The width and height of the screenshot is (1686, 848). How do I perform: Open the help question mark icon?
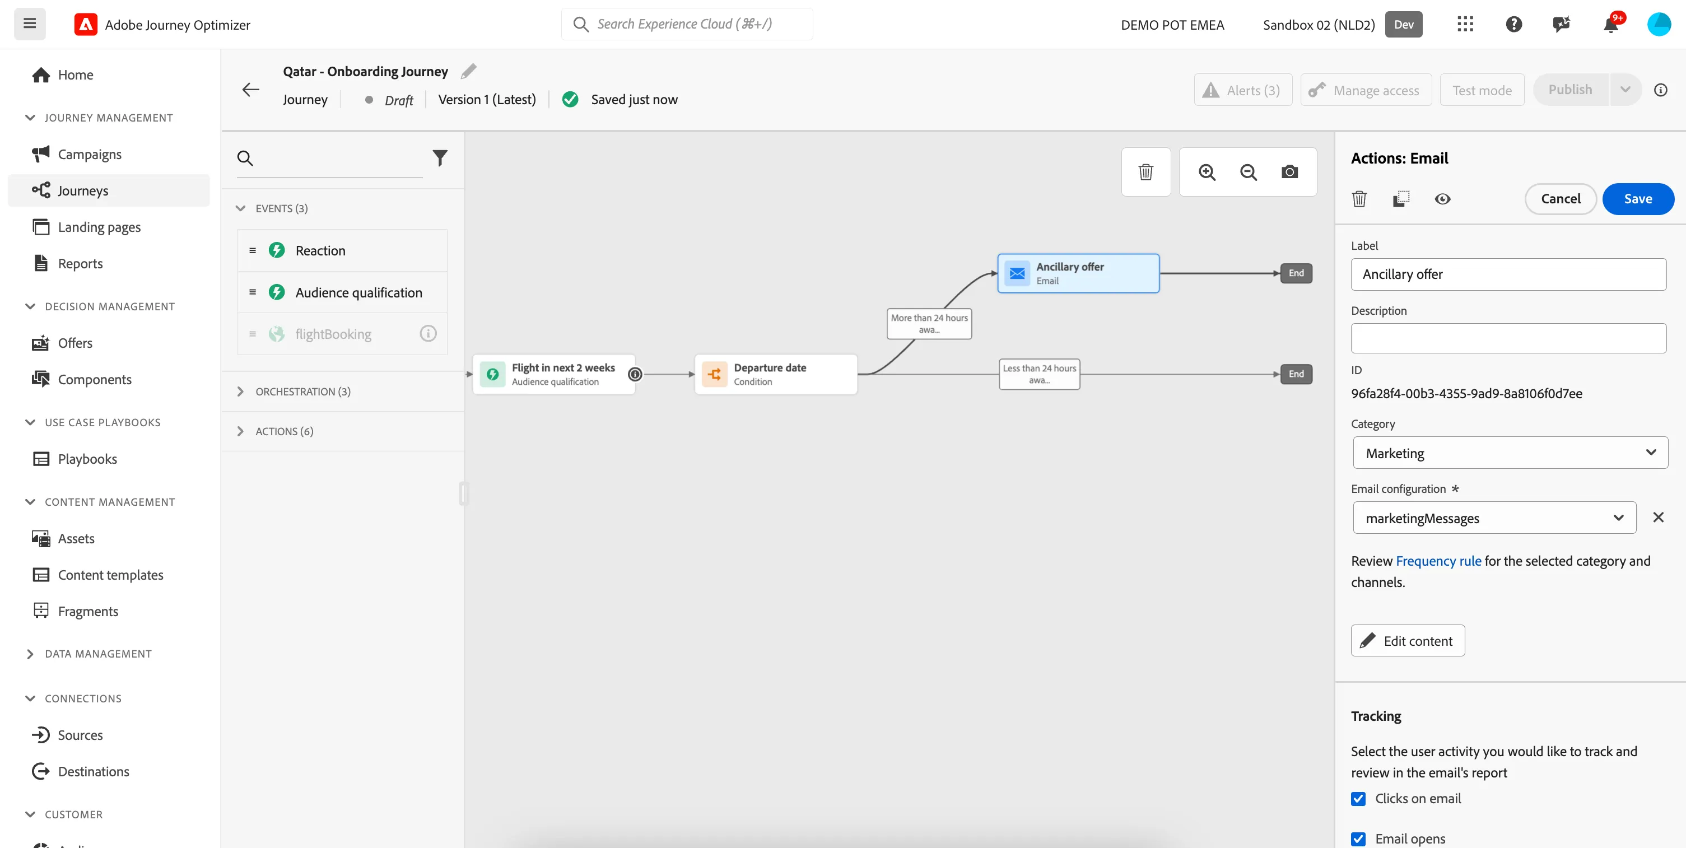[1513, 24]
